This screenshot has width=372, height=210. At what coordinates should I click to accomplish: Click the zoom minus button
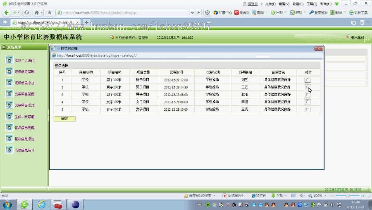(331, 196)
